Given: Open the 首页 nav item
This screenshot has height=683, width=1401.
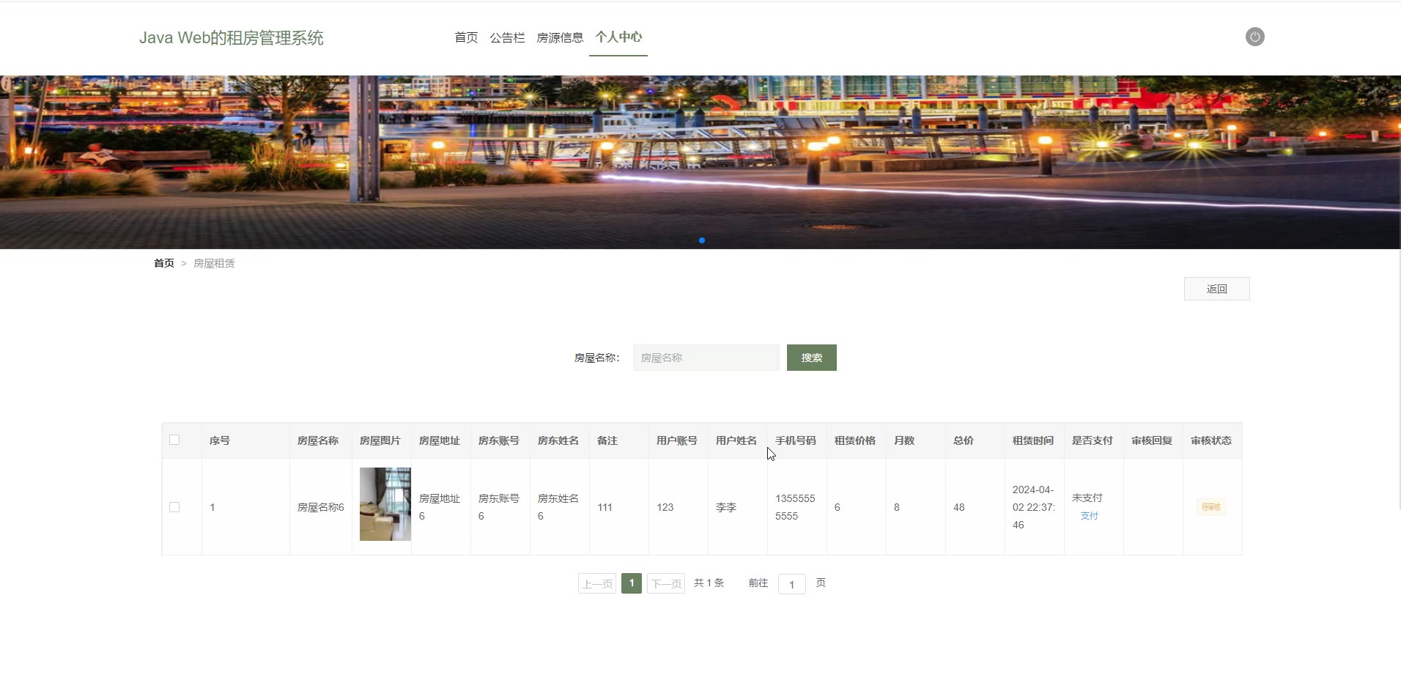Looking at the screenshot, I should point(466,37).
